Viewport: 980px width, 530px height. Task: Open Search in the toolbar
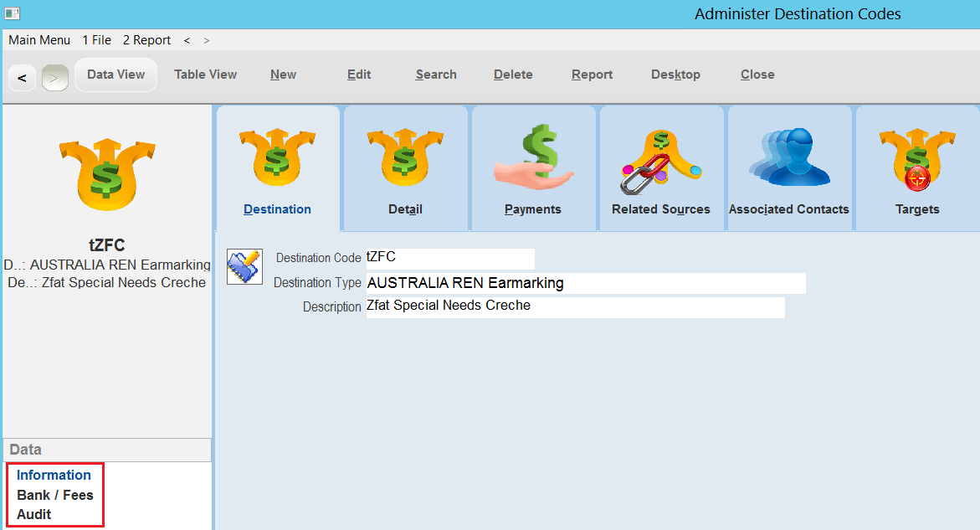tap(436, 75)
